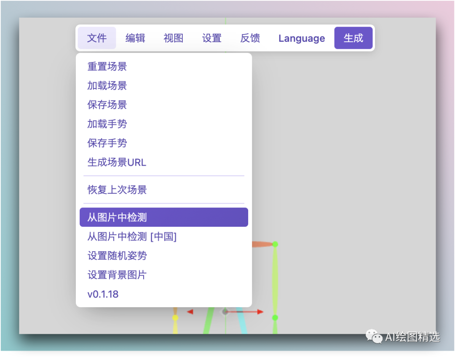Screen dimensions: 455x357
Task: Select 重置场景 to reset the scene
Action: click(x=107, y=66)
